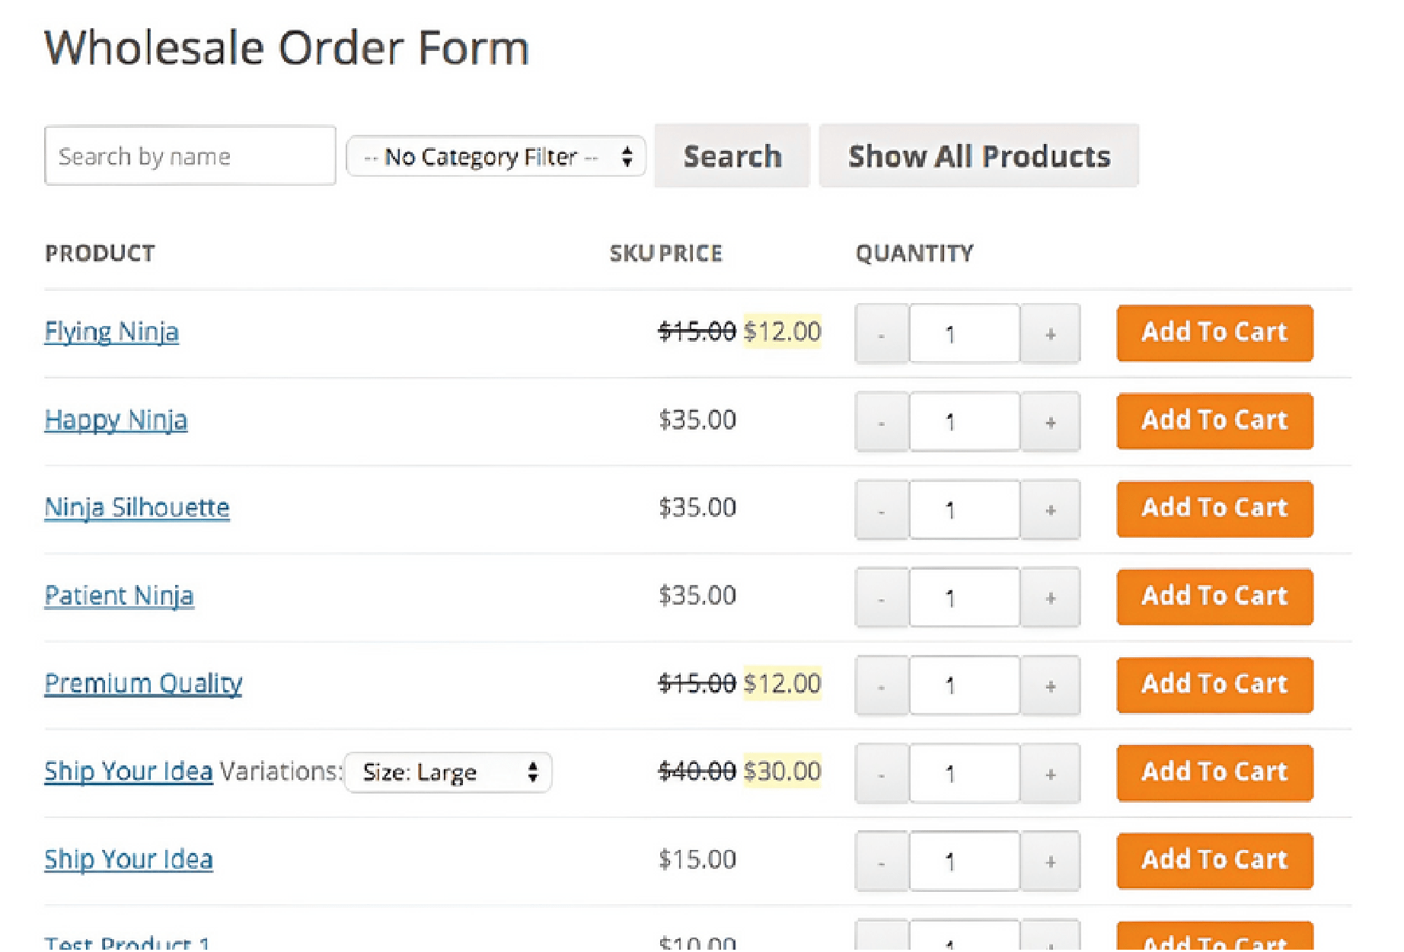Open the Size variation dropdown for Ship Your Idea
This screenshot has height=952, width=1404.
pyautogui.click(x=448, y=772)
